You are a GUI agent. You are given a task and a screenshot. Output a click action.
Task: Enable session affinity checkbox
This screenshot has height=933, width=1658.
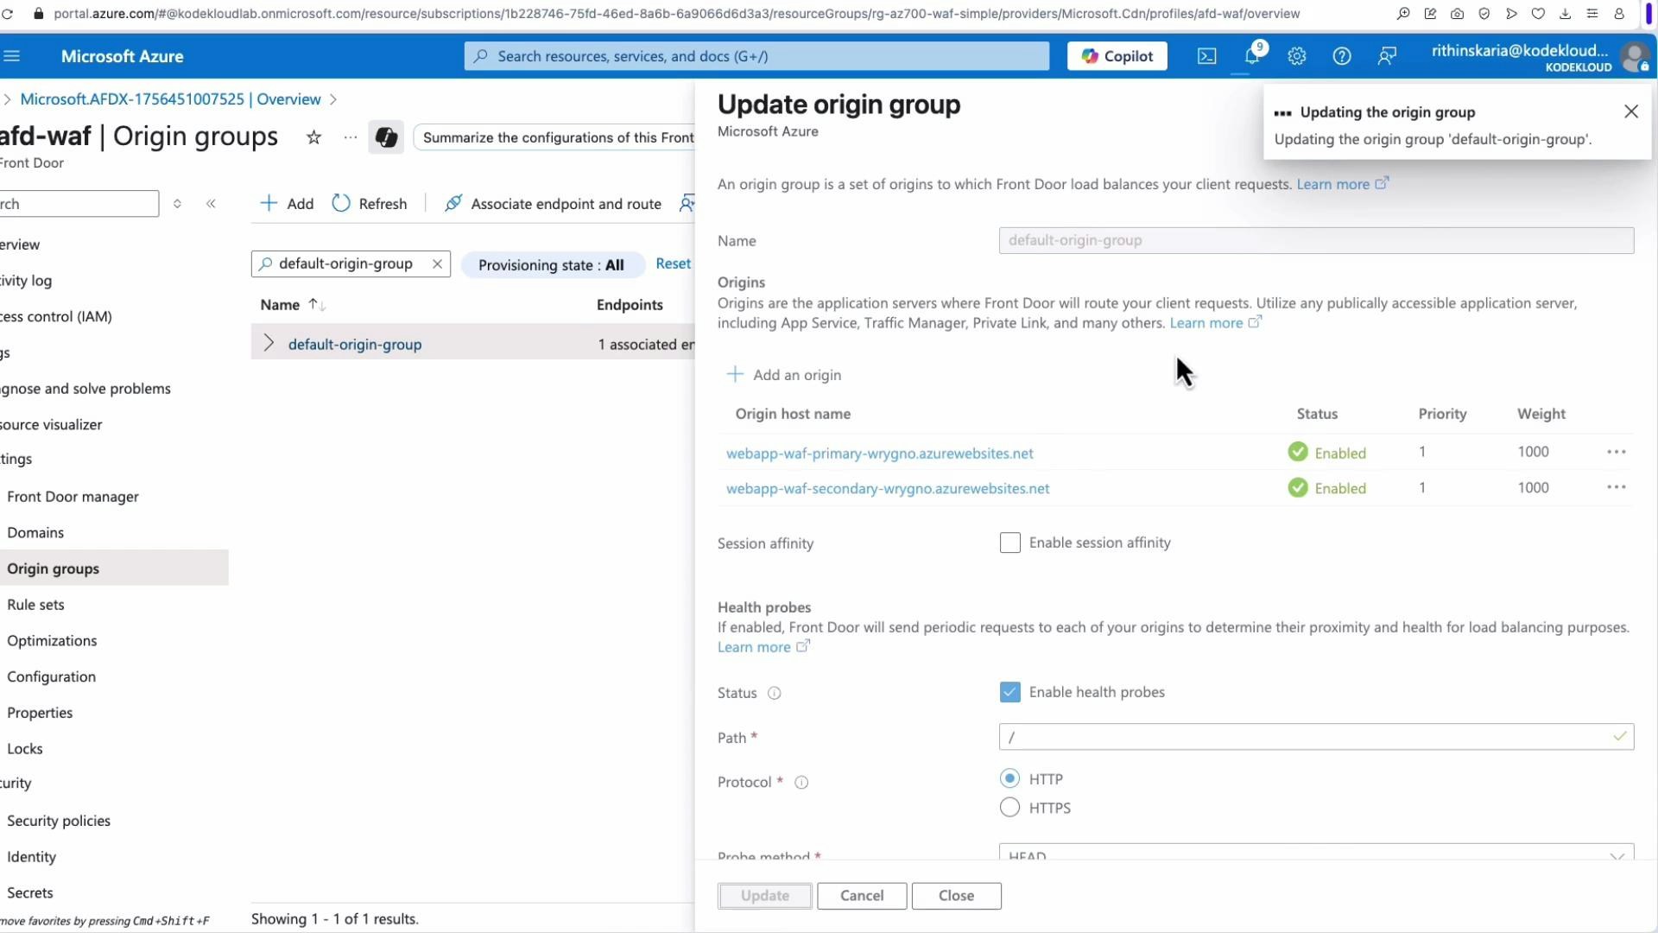tap(1009, 543)
